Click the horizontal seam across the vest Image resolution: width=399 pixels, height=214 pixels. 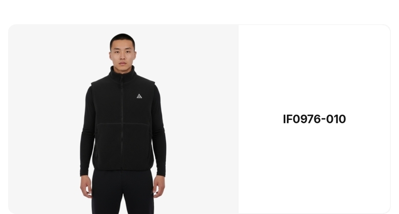pyautogui.click(x=122, y=124)
